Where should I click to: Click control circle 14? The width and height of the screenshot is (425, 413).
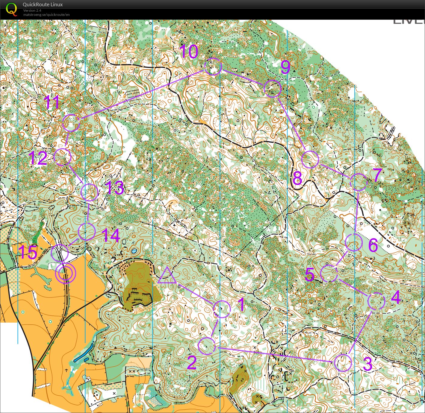pos(87,232)
